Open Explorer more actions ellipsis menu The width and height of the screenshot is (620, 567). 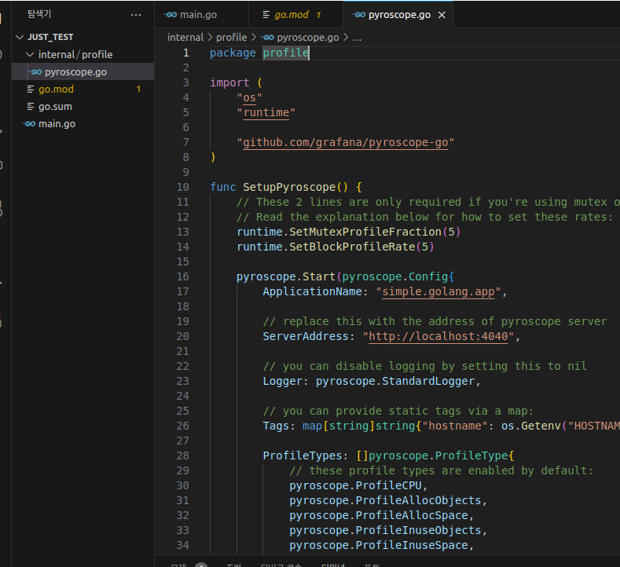pyautogui.click(x=136, y=14)
